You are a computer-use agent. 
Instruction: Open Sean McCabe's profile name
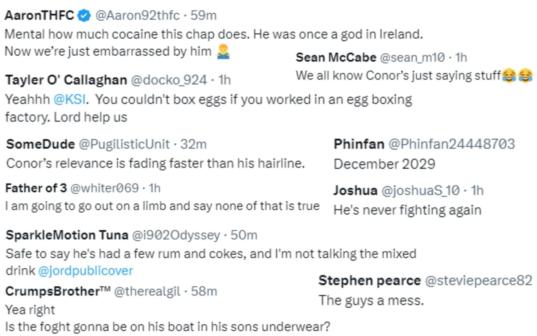tap(336, 57)
